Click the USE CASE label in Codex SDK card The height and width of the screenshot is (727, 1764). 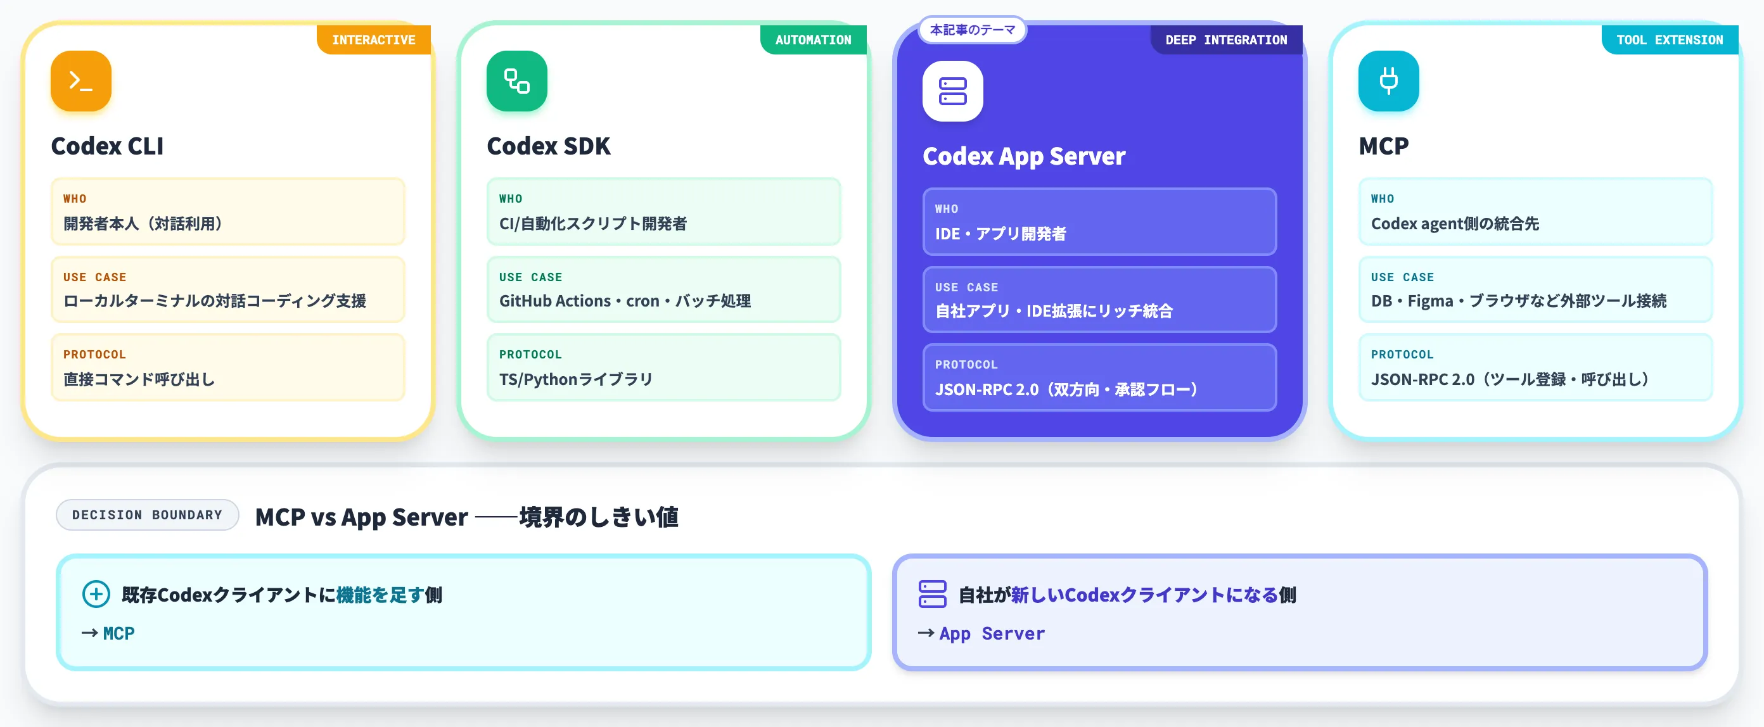tap(531, 277)
